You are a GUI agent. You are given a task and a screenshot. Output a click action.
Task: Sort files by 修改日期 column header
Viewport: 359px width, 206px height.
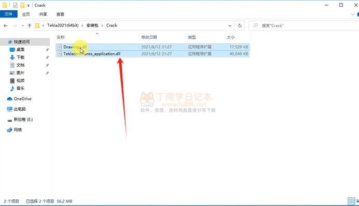pyautogui.click(x=149, y=37)
